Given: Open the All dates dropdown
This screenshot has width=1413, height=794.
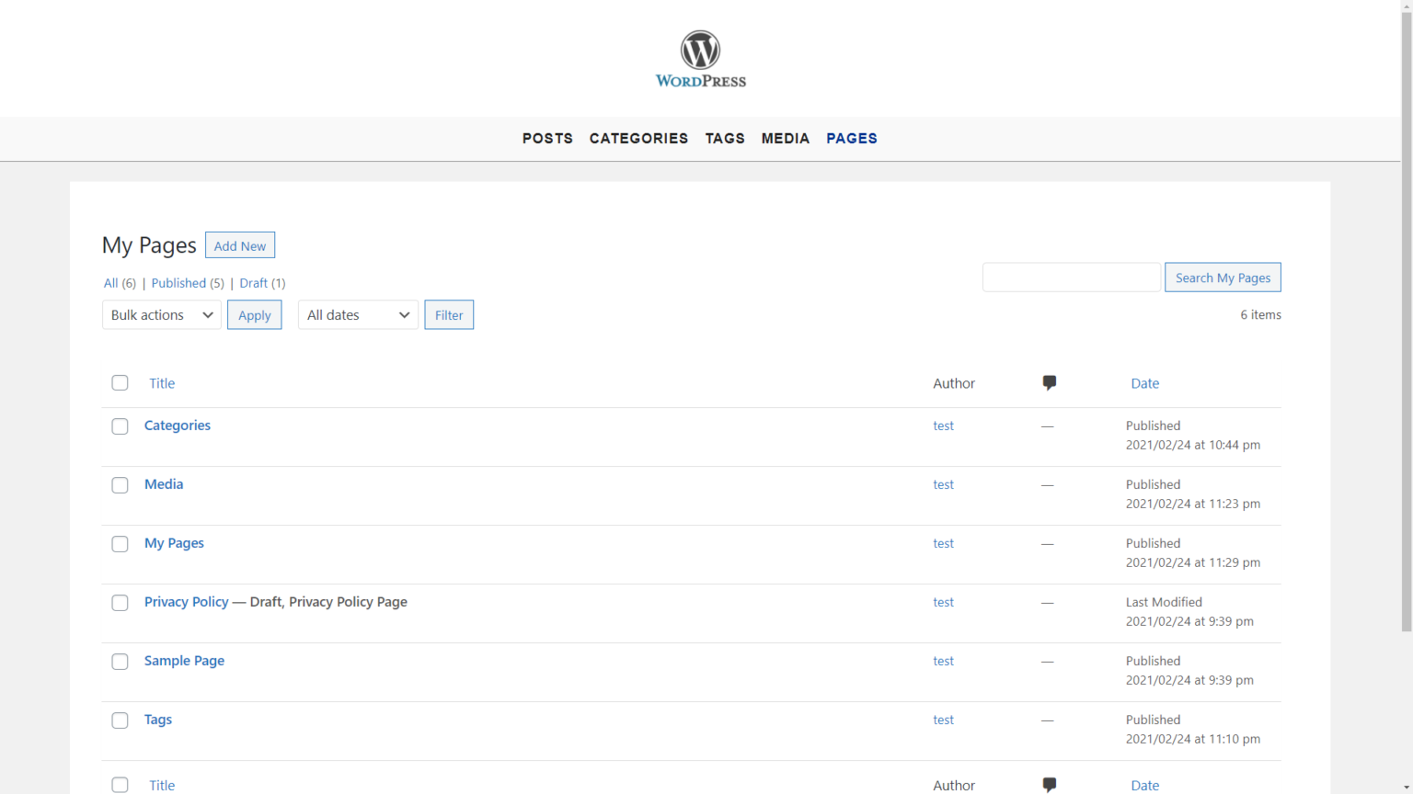Looking at the screenshot, I should [357, 314].
